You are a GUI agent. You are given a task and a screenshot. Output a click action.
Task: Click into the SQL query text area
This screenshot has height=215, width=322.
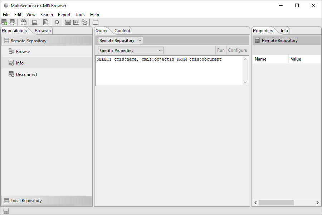coord(169,71)
